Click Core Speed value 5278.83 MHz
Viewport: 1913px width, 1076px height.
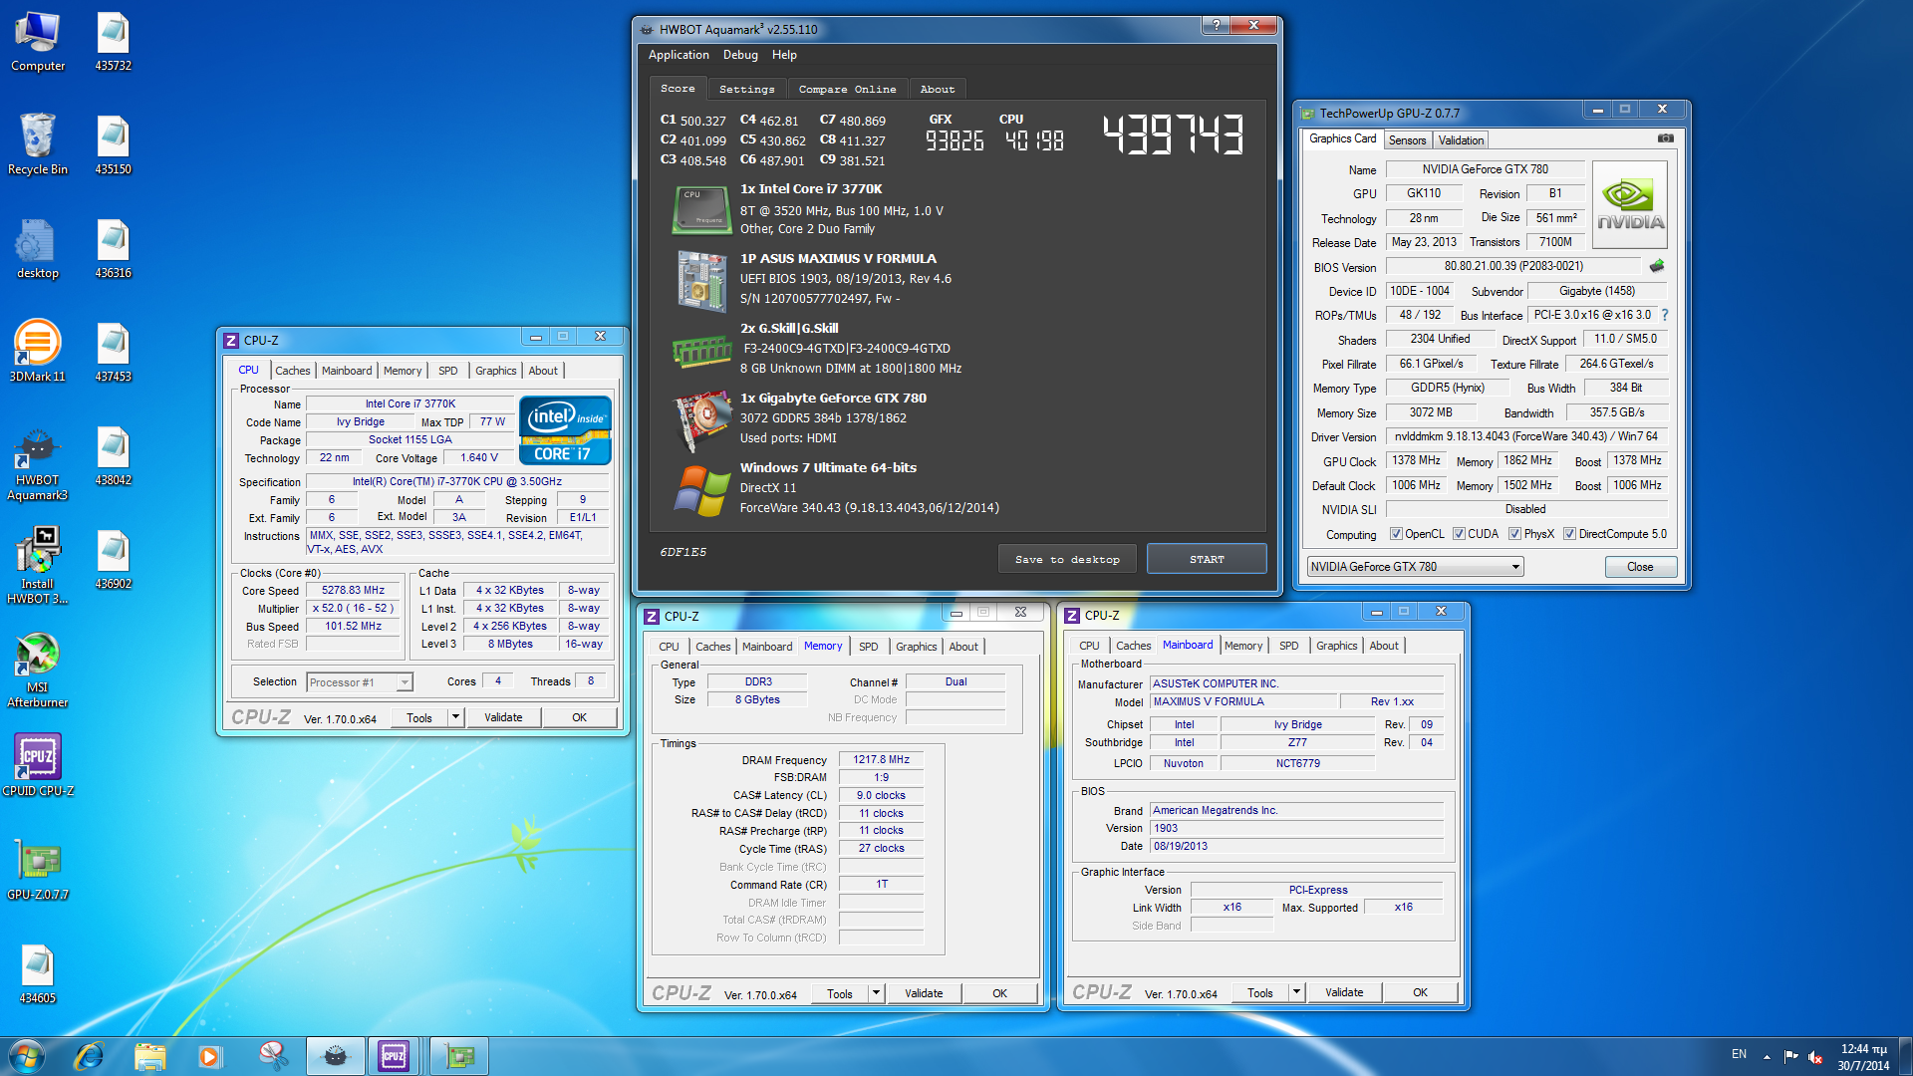pyautogui.click(x=353, y=591)
